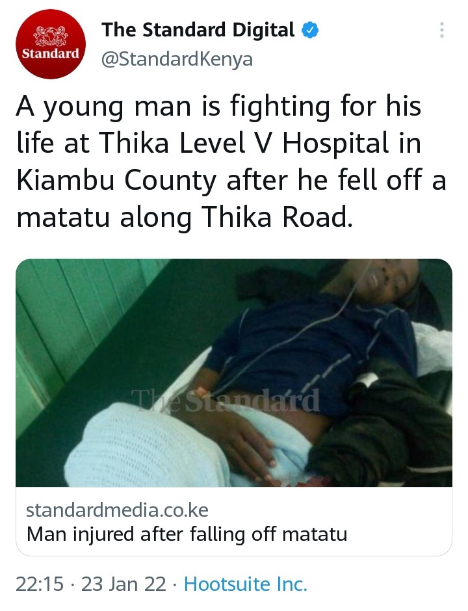
Task: Tap the tweet body text paragraph
Action: 231,162
